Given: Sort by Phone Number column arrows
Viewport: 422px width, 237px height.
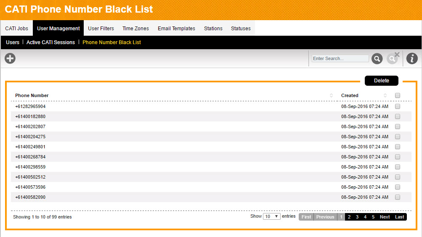Looking at the screenshot, I should [331, 96].
